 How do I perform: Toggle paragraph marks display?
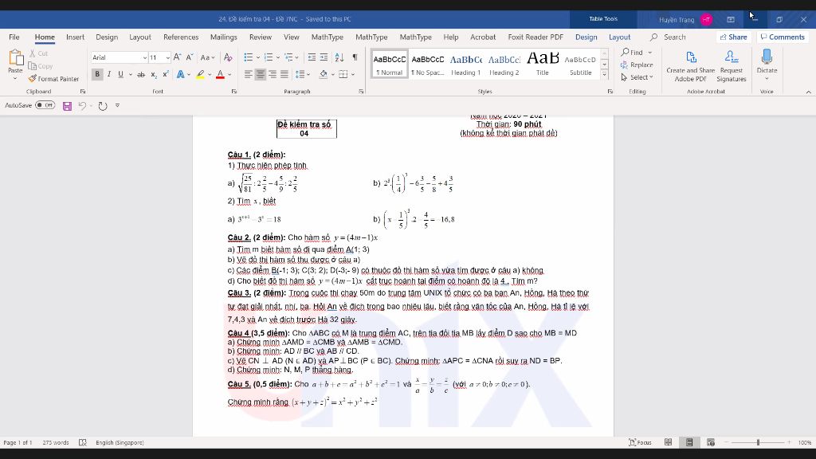355,57
